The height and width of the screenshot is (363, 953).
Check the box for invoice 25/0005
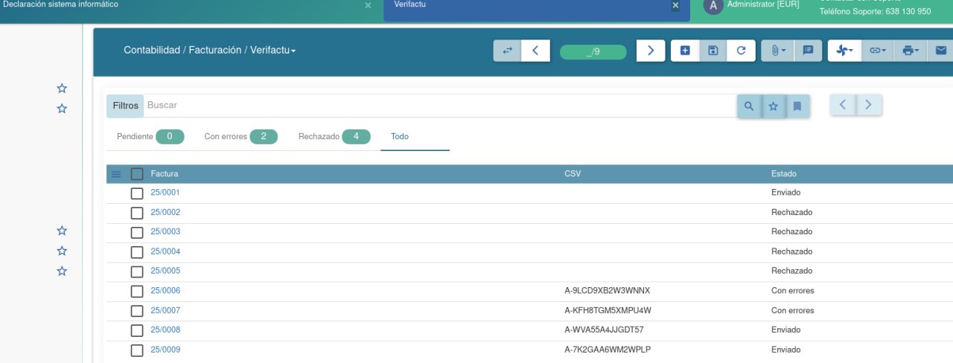[137, 272]
